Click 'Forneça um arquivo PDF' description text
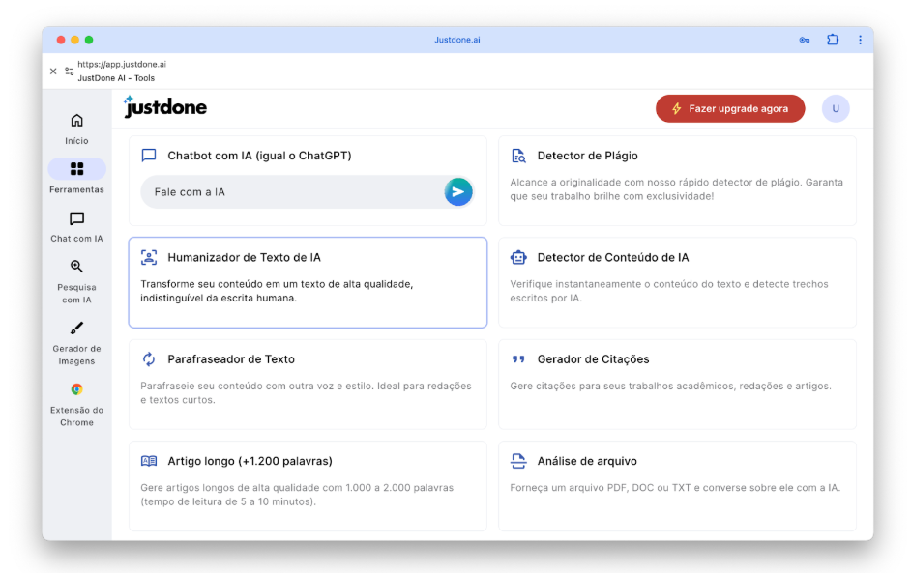The width and height of the screenshot is (911, 573). click(675, 488)
